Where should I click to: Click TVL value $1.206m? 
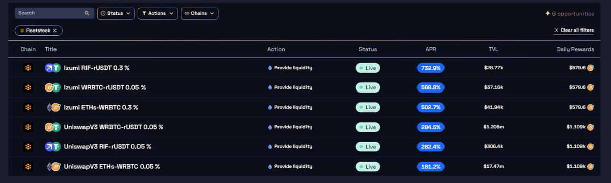[x=493, y=127]
